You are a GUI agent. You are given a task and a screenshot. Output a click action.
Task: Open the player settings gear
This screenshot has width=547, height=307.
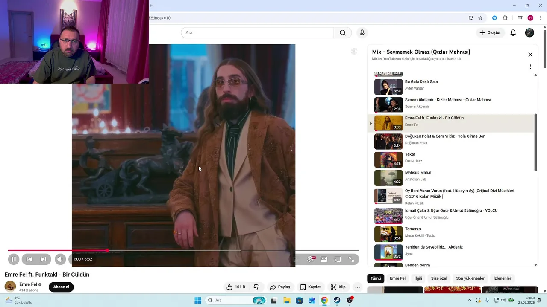[310, 259]
